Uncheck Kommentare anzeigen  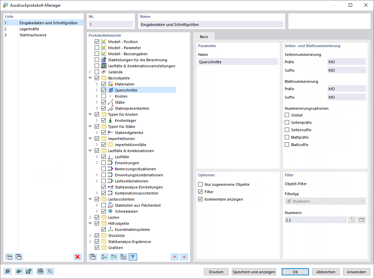[x=200, y=199]
